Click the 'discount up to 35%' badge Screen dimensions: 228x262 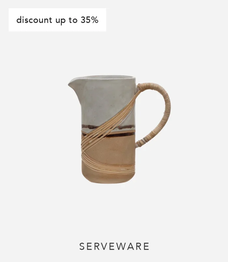pos(57,20)
